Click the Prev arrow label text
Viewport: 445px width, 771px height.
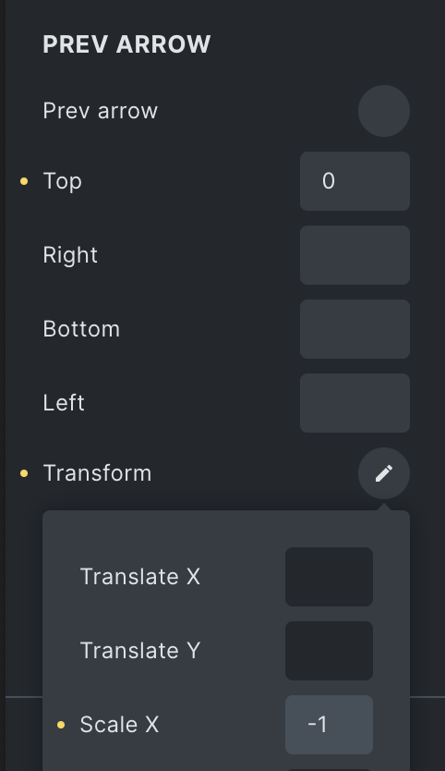pyautogui.click(x=101, y=111)
